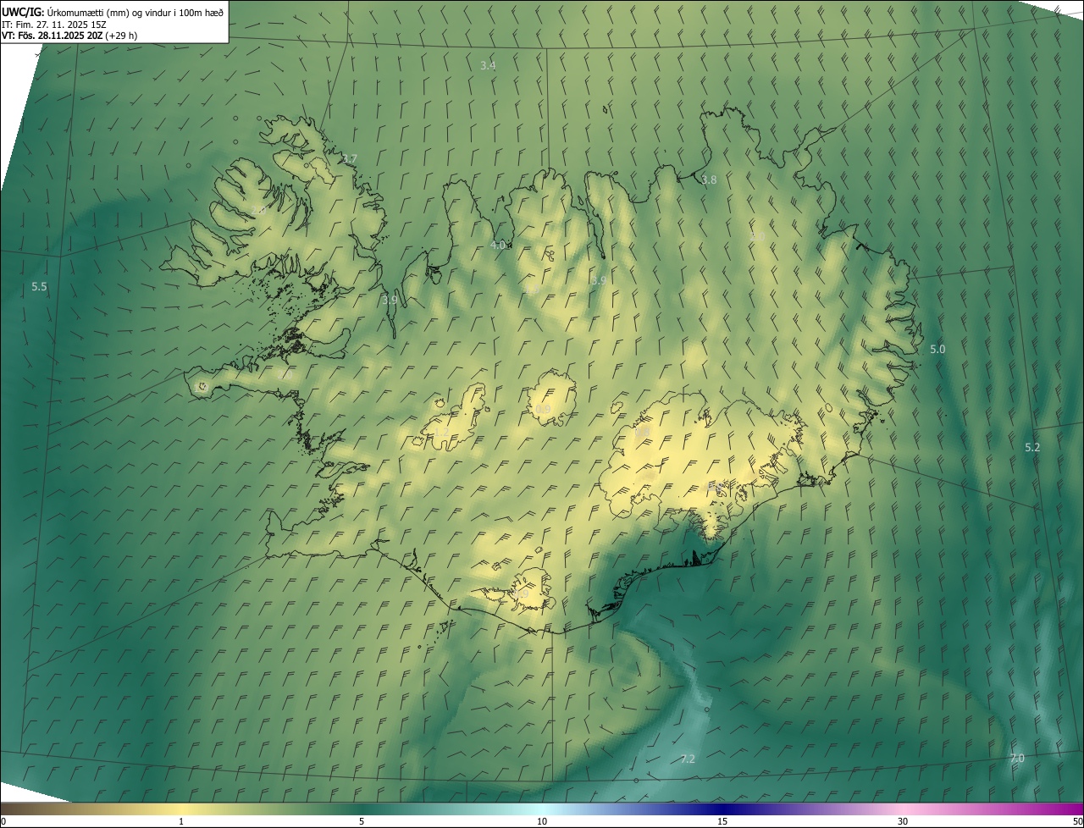Click the colorbar tick label 10
The width and height of the screenshot is (1084, 828).
[542, 821]
